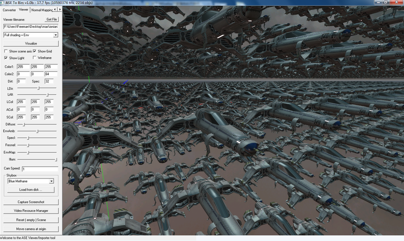
Task: Click the Capture Screenshot button
Action: (31, 202)
